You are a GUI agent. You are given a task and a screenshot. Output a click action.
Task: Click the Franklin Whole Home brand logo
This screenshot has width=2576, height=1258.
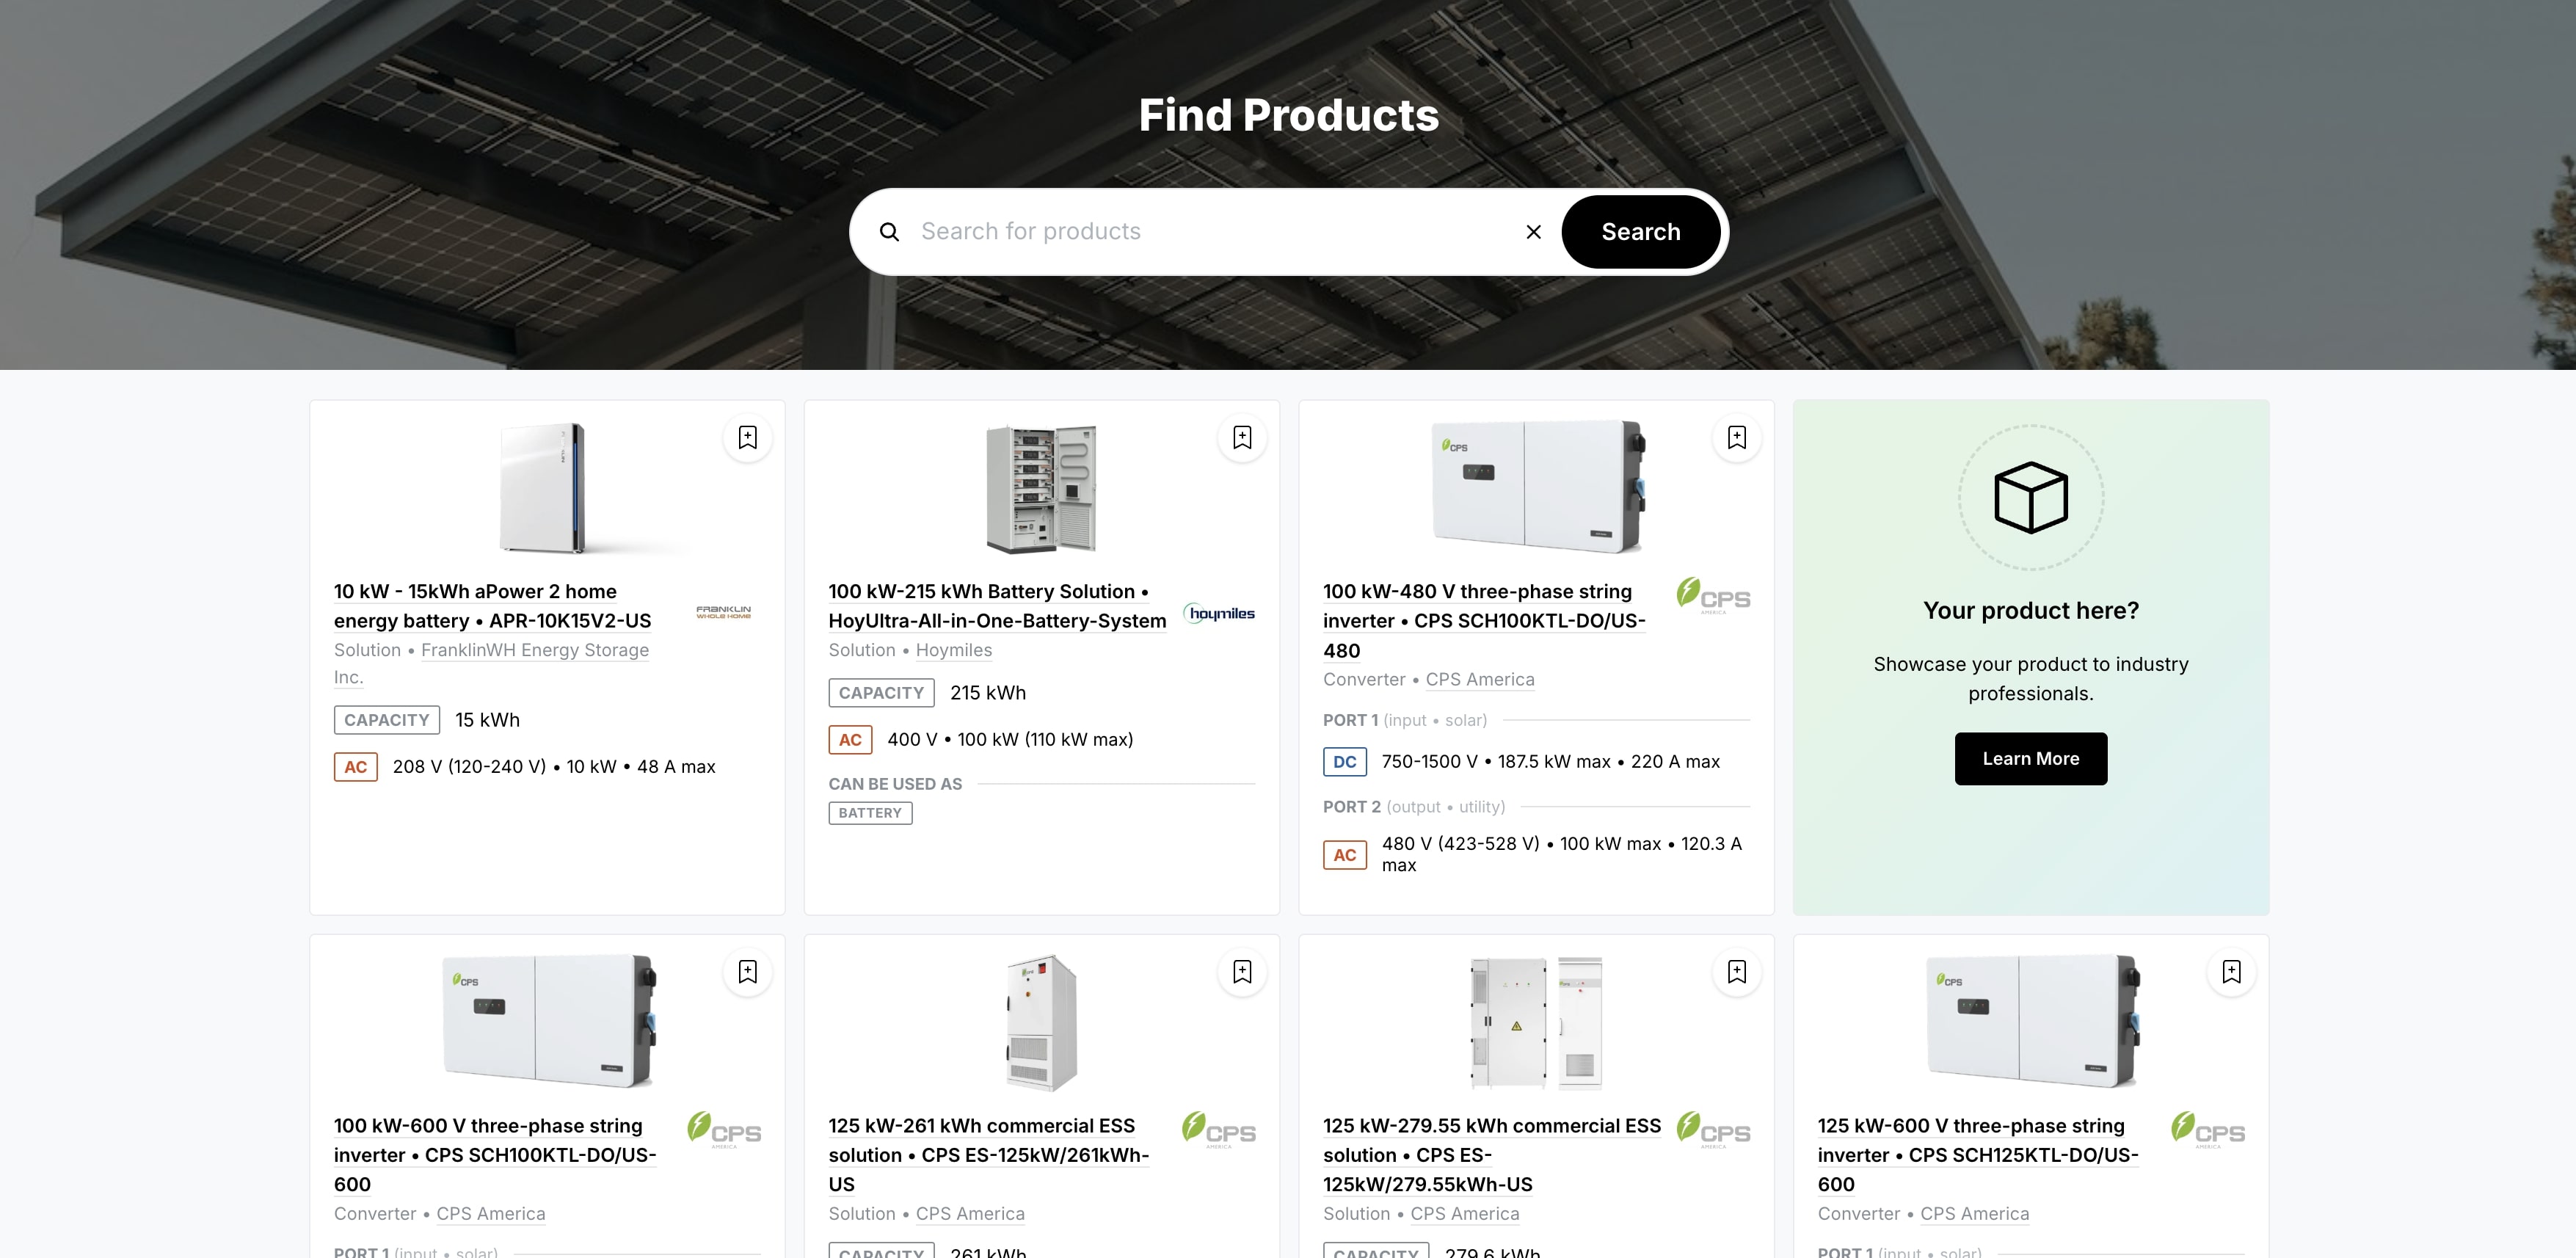(723, 611)
